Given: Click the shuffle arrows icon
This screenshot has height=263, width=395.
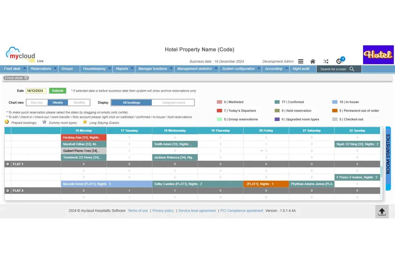Looking at the screenshot, I should coord(326,61).
